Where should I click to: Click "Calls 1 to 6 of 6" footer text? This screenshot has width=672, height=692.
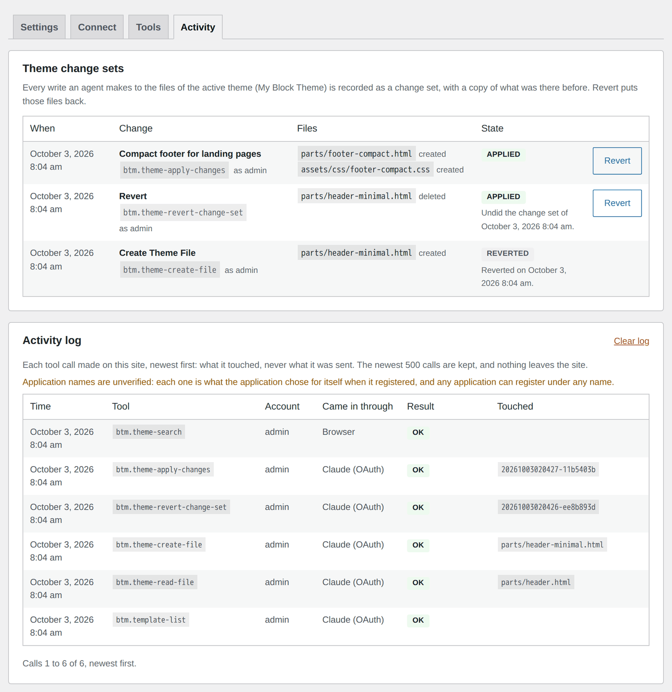point(80,663)
